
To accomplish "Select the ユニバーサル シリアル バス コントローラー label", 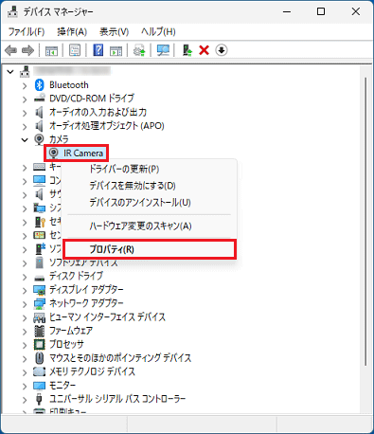I will point(117,399).
